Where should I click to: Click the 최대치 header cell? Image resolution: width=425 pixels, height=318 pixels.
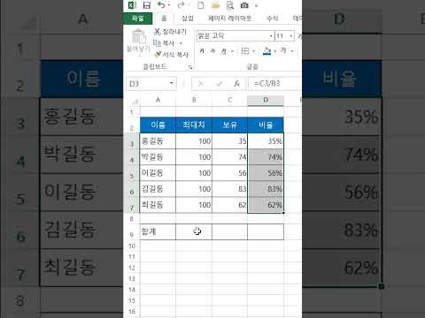[194, 125]
